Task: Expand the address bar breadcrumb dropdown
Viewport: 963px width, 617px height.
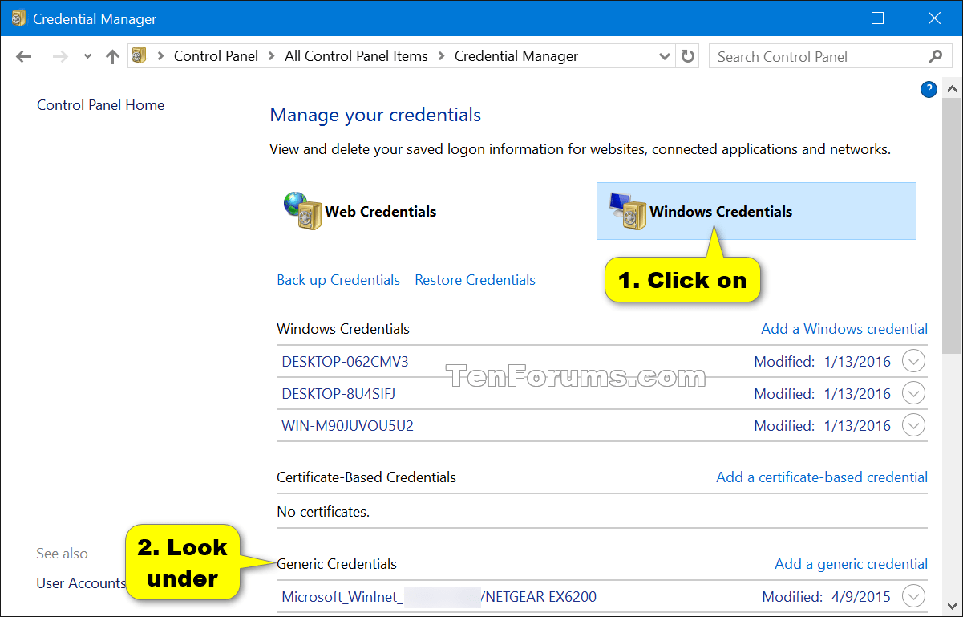Action: point(665,56)
